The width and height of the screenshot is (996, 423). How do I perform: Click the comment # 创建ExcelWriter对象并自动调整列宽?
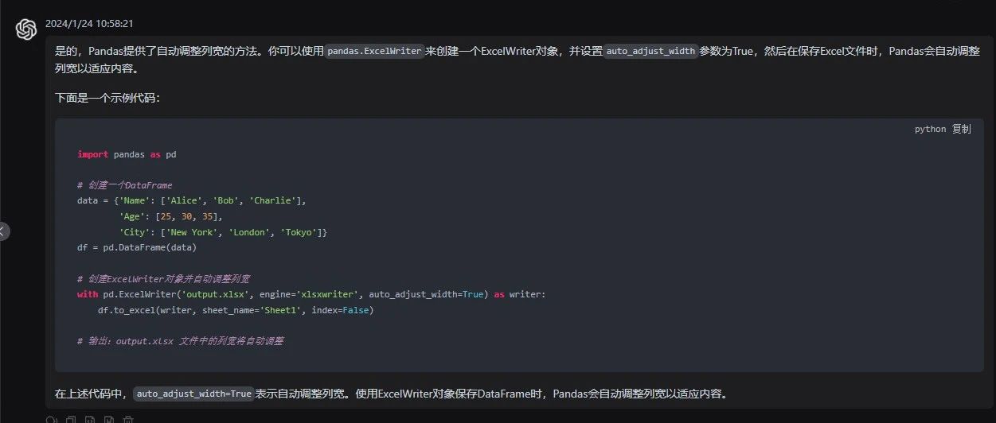164,279
